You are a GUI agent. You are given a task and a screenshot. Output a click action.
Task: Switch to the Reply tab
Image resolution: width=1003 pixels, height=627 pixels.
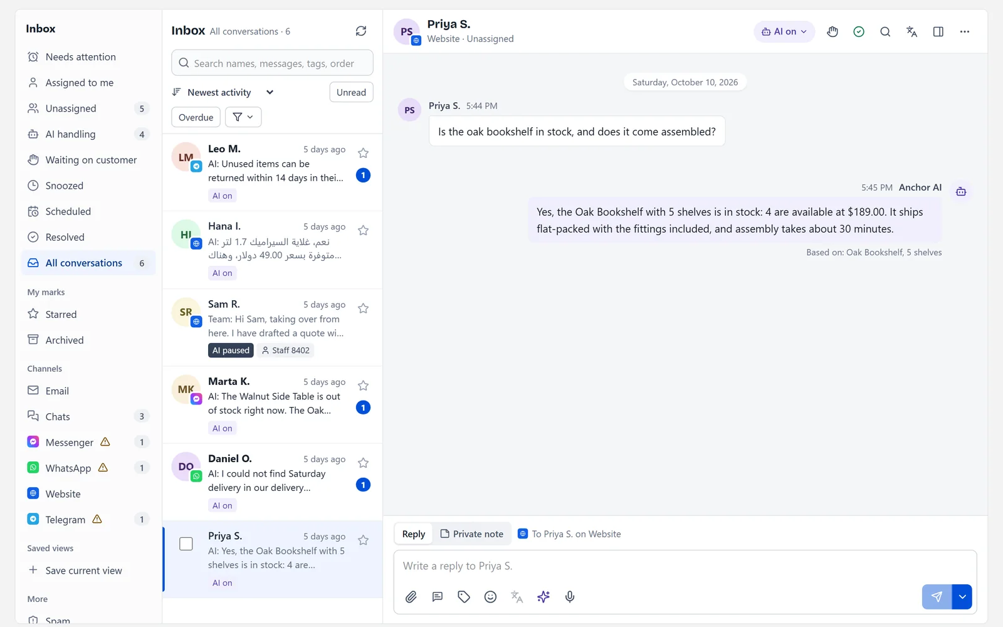[414, 534]
